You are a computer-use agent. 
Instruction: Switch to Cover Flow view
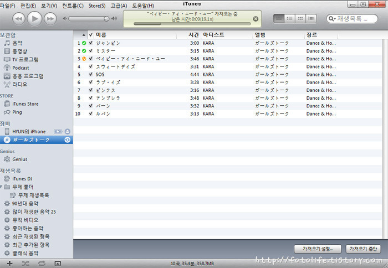coord(312,18)
